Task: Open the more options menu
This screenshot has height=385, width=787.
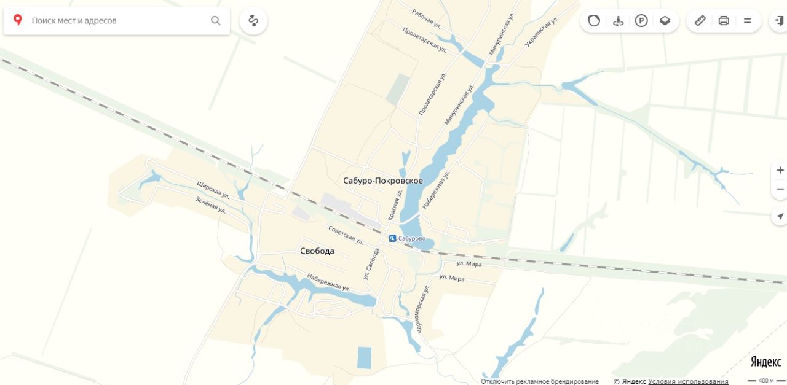Action: [748, 21]
